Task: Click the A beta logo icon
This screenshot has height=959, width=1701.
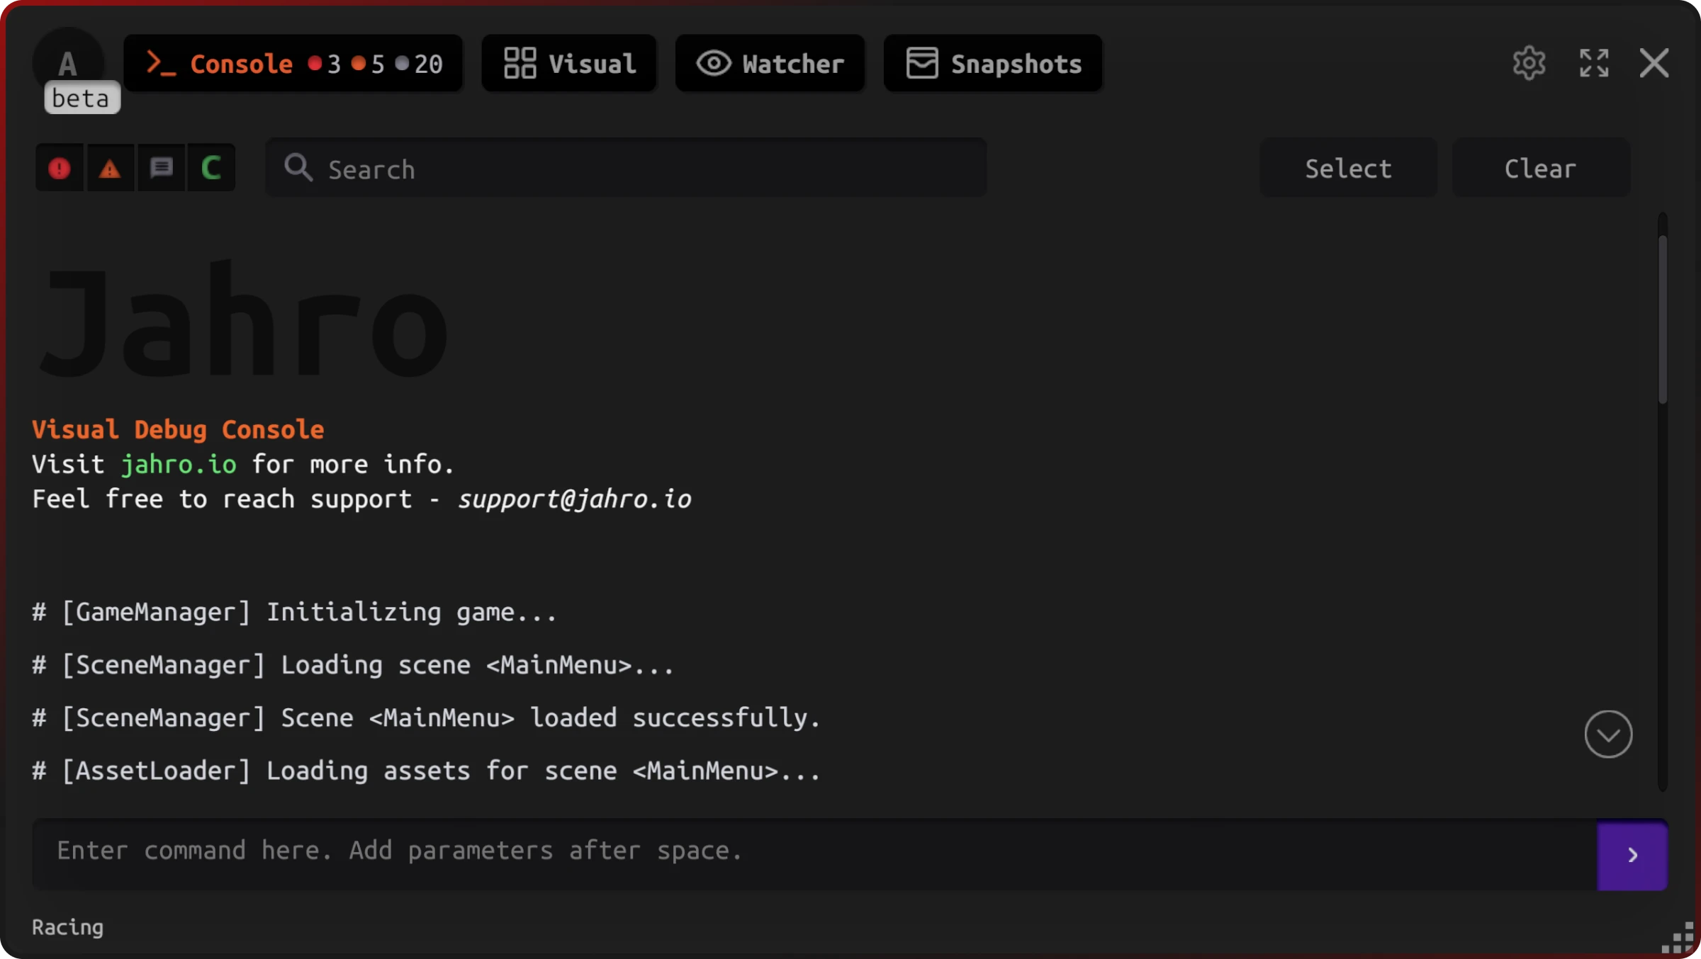Action: point(68,64)
